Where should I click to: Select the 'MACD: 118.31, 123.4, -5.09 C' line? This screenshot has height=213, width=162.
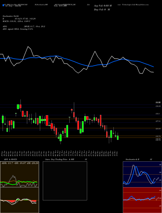pyautogui.click(x=17, y=21)
